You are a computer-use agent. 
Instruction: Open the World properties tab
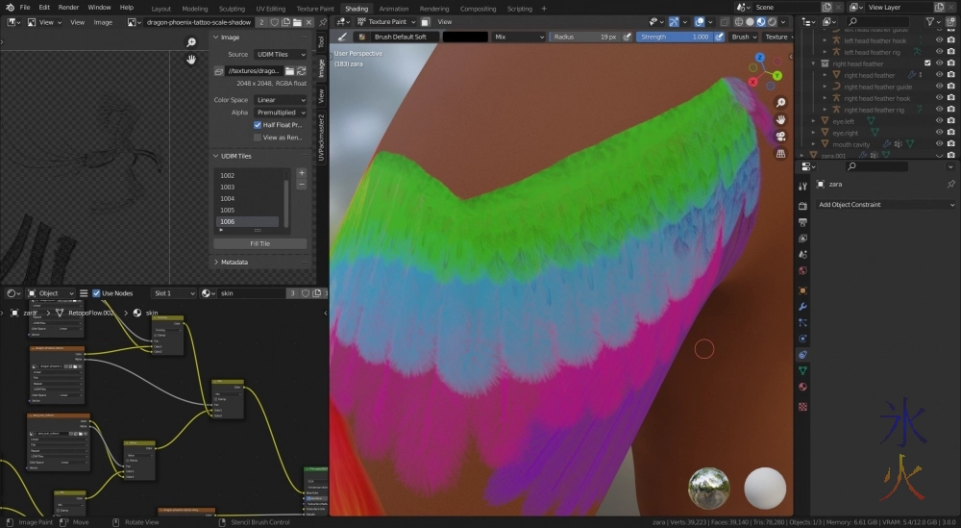(802, 271)
